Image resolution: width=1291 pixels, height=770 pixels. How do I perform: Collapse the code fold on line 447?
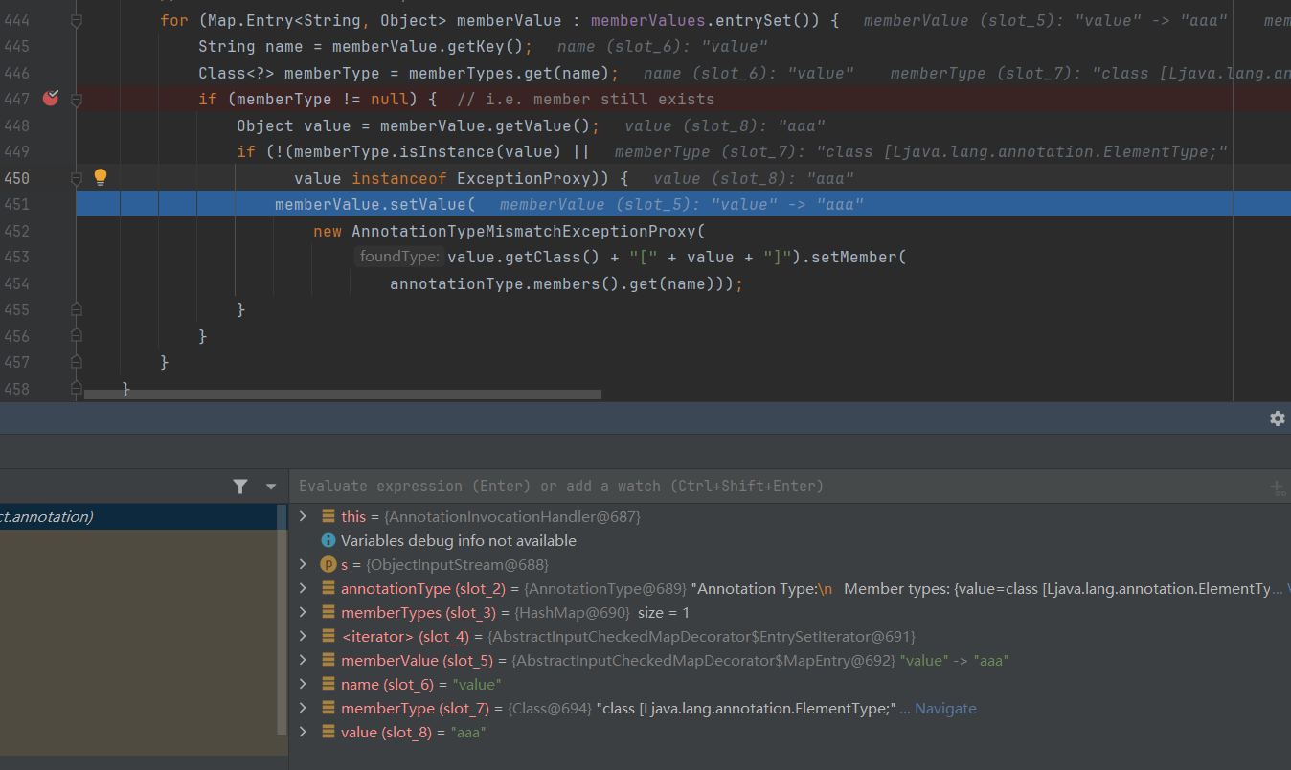[77, 99]
